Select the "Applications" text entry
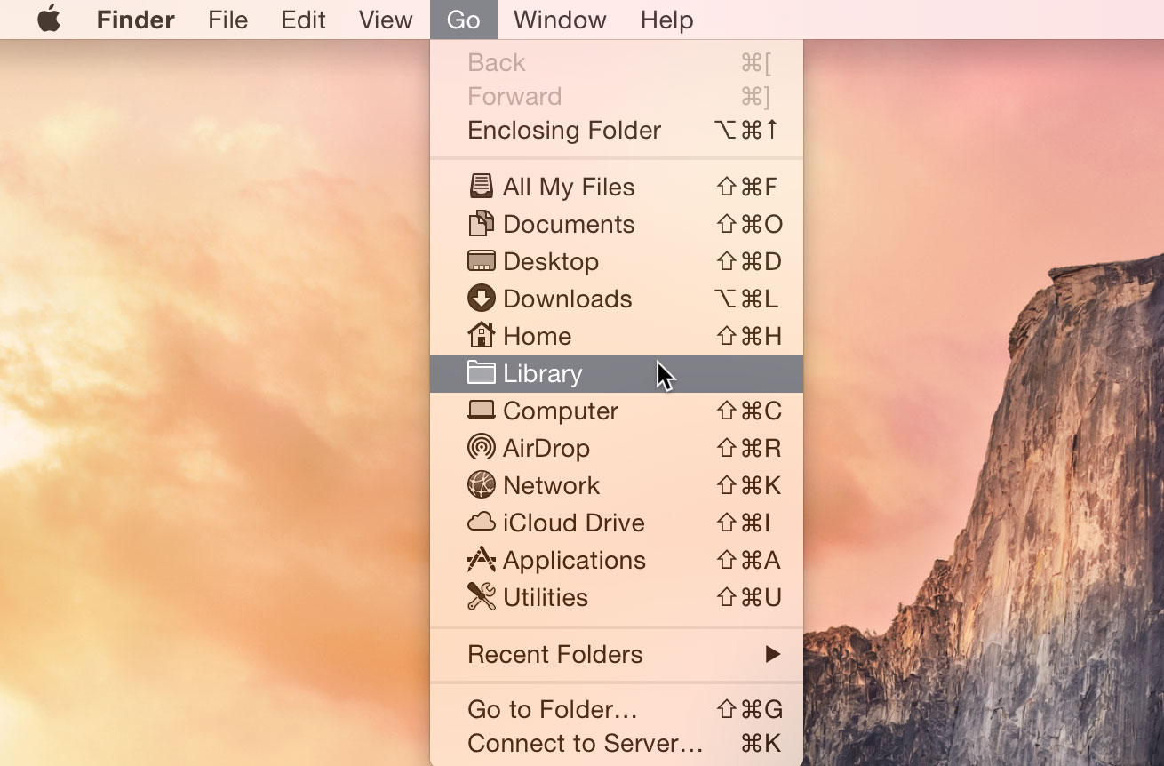This screenshot has width=1164, height=766. pos(574,560)
